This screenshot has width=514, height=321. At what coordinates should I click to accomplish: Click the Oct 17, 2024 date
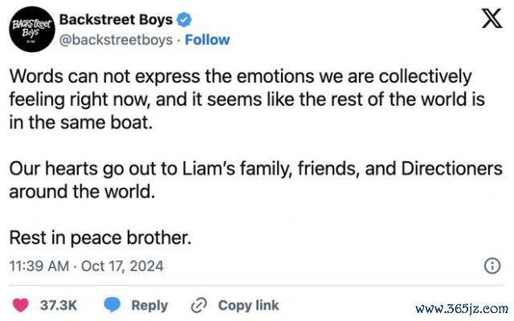[x=122, y=266]
